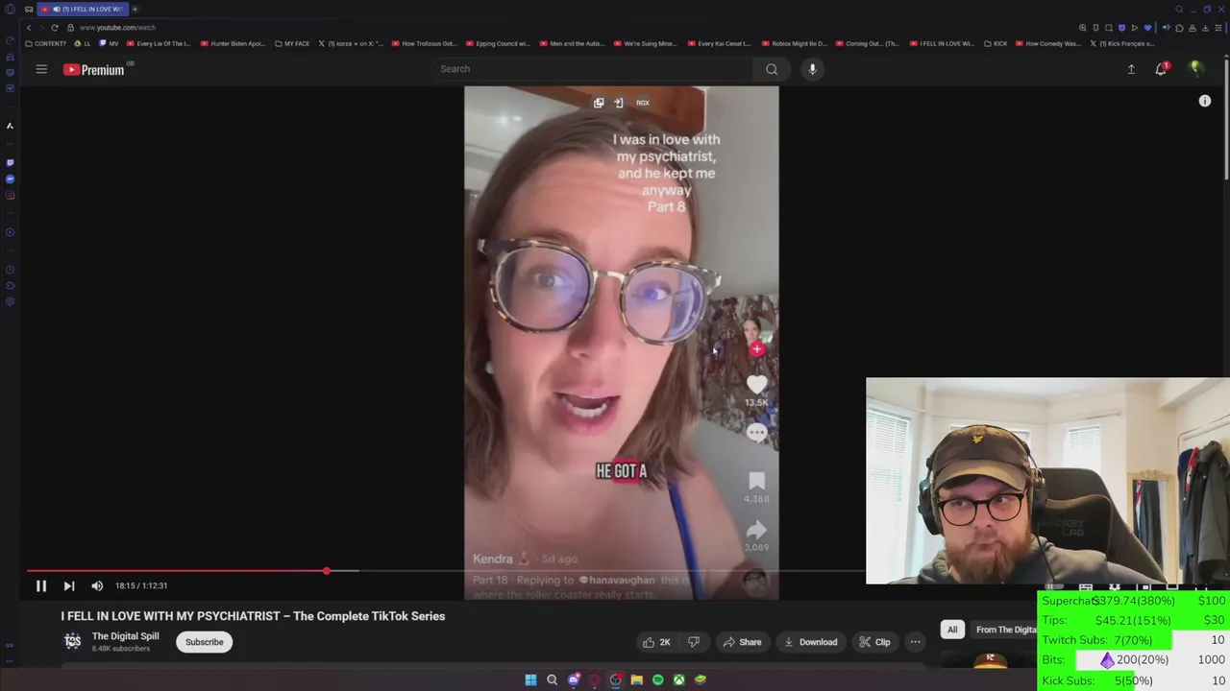Open Every Kai Cenat bookmark
The width and height of the screenshot is (1230, 691).
point(718,43)
